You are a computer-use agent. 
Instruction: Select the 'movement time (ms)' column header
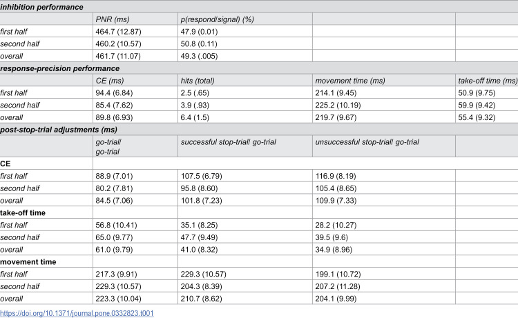(x=350, y=81)
